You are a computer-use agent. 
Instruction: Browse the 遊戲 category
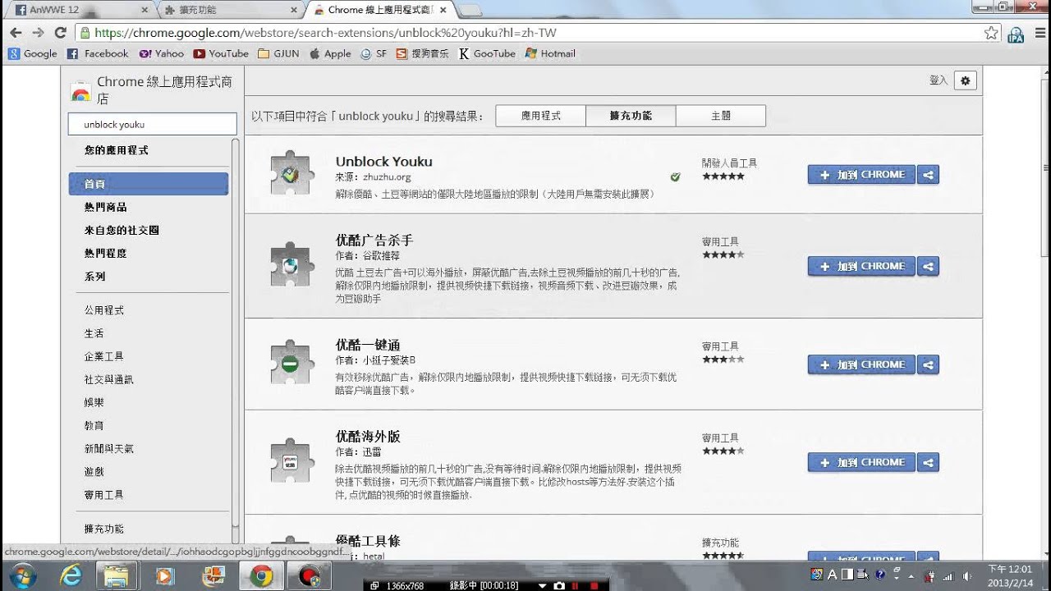[94, 471]
